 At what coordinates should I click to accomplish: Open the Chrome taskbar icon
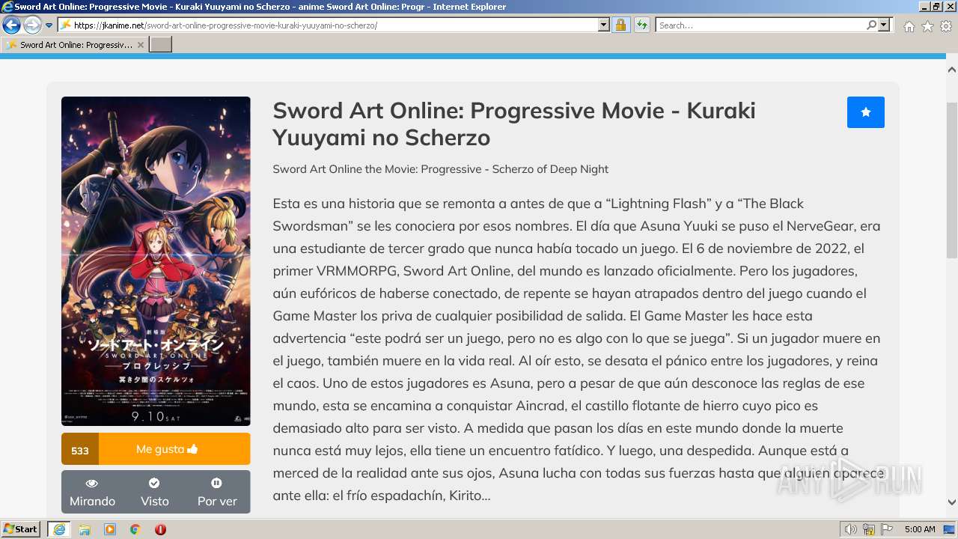pos(135,529)
